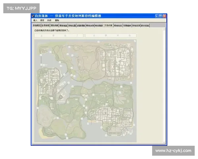
Task: Go to the 驾校成绩 tab
Action: coord(54,25)
